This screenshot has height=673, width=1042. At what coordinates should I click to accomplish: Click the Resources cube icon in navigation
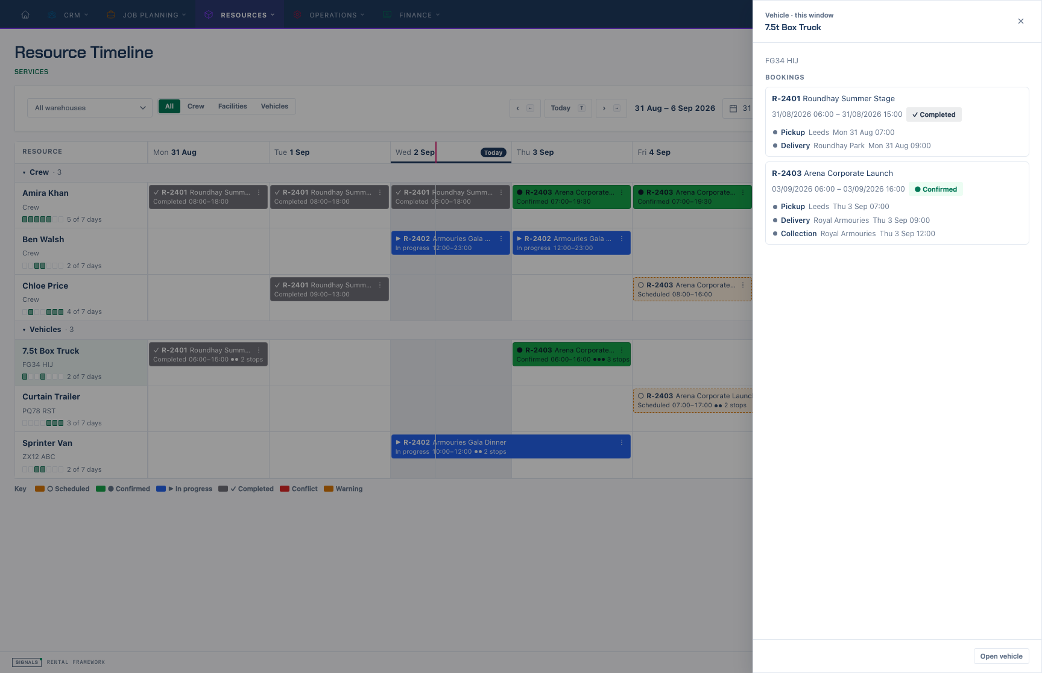click(209, 14)
